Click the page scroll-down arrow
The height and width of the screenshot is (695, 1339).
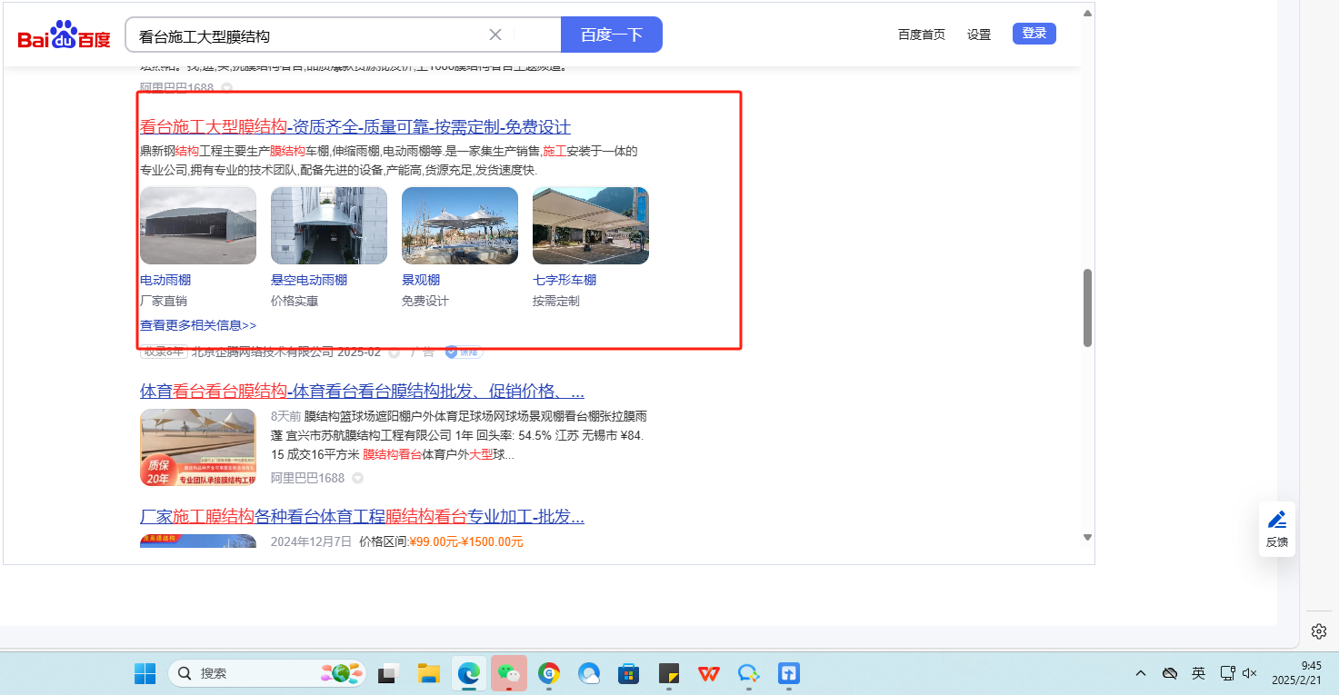tap(1087, 537)
